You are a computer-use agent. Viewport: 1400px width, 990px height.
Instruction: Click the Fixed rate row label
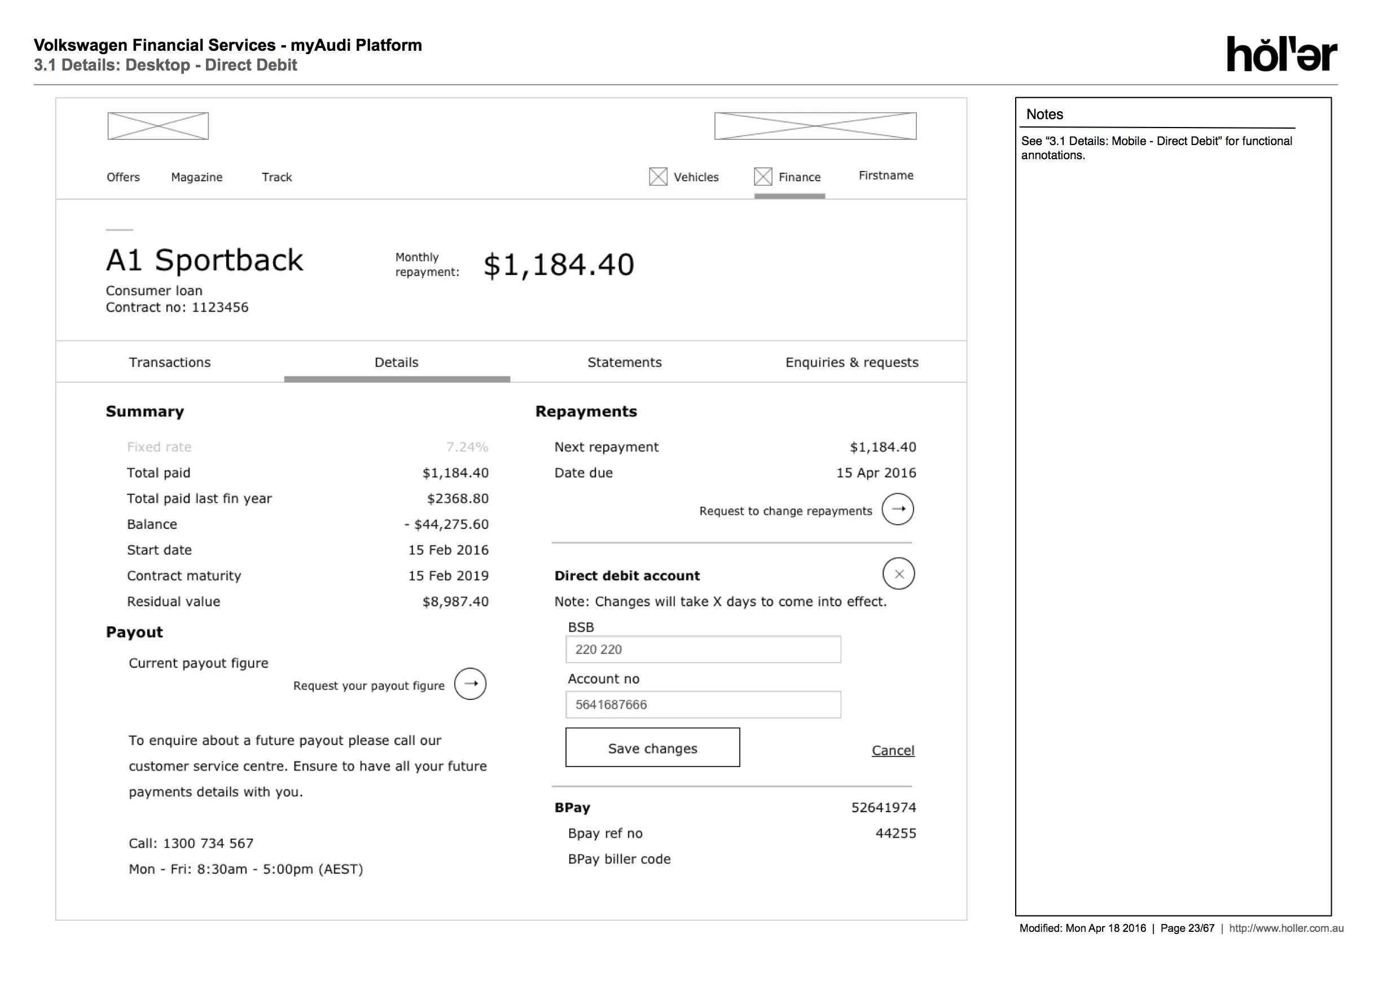point(159,447)
